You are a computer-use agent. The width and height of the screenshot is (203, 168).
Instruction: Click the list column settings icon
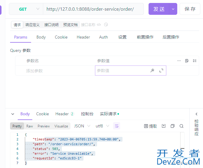click(195, 61)
